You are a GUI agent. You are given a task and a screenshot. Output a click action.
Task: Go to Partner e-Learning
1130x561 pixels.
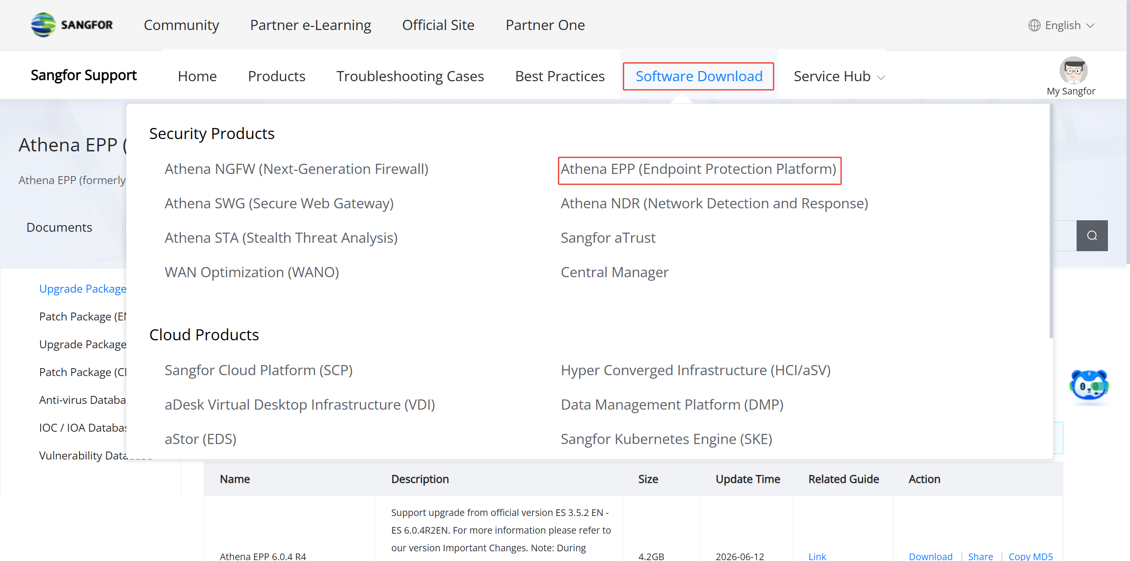click(310, 25)
